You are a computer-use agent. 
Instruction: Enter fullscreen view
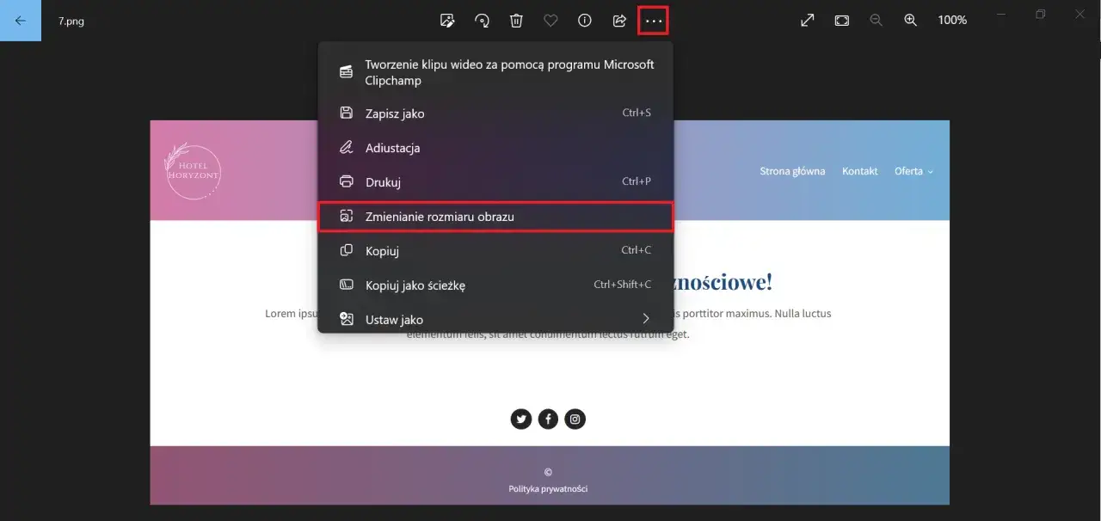pos(807,20)
